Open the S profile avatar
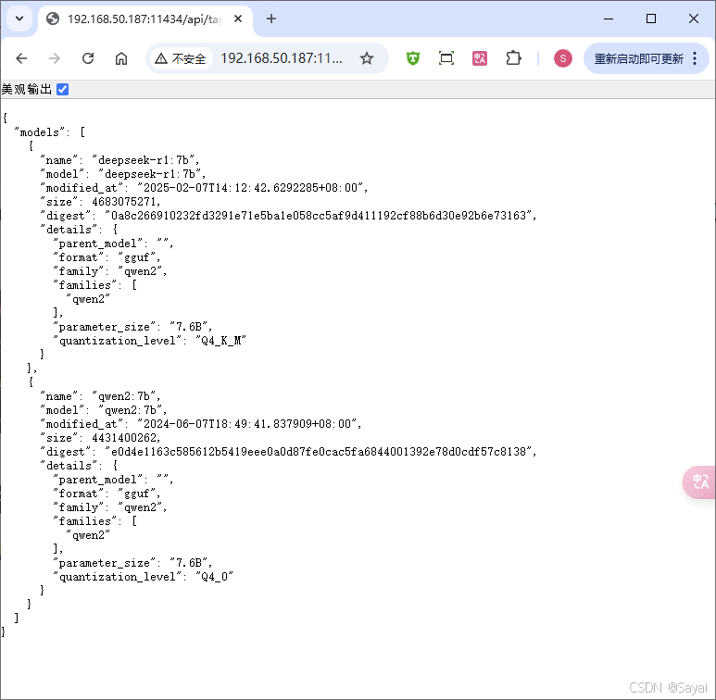Screen dimensions: 716x700 click(x=563, y=58)
